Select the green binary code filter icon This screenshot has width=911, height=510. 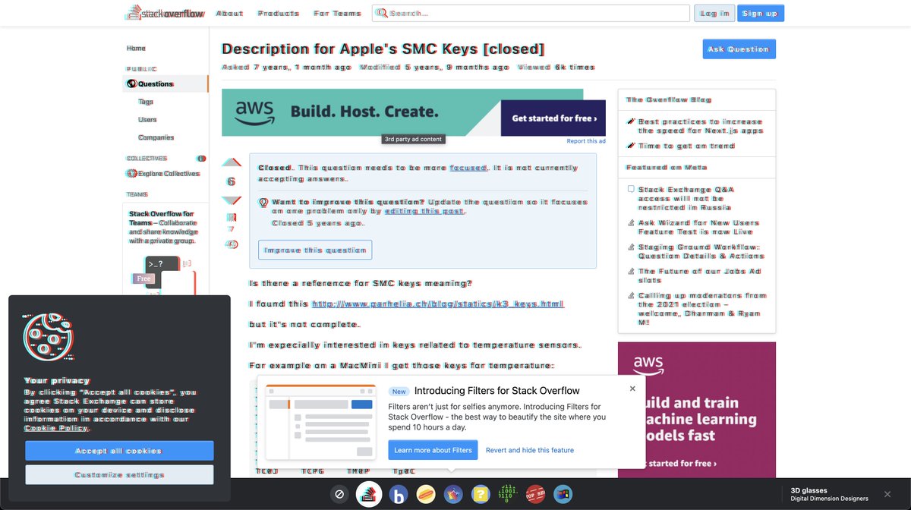pos(508,495)
